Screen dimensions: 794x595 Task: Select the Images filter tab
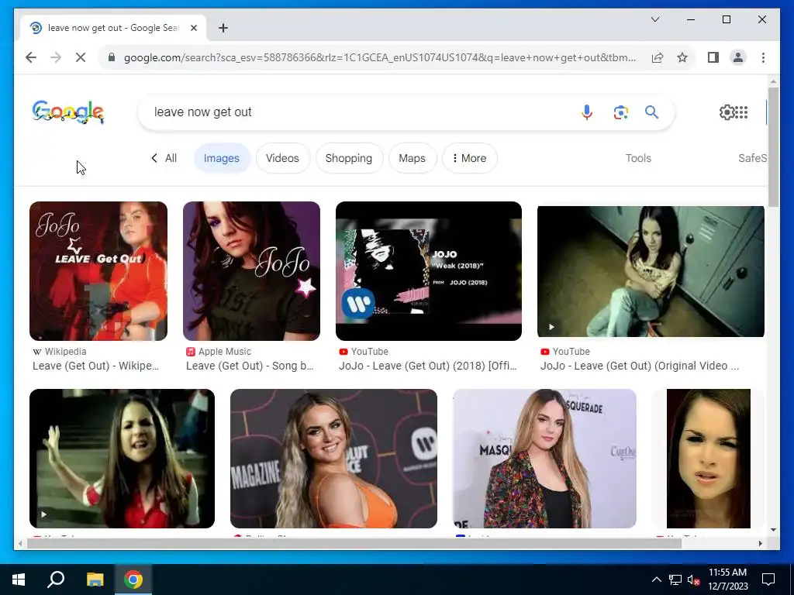pyautogui.click(x=222, y=158)
